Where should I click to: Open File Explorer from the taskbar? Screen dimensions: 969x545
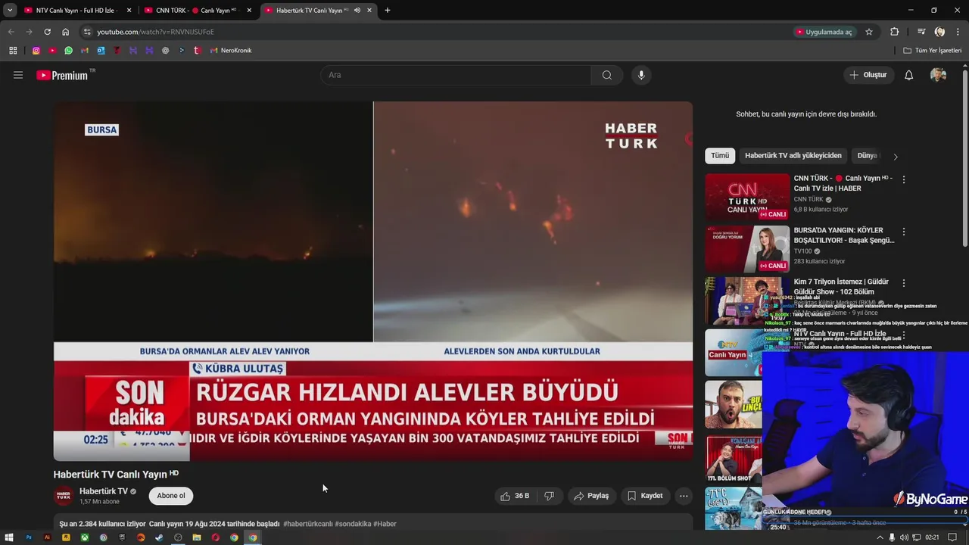197,537
